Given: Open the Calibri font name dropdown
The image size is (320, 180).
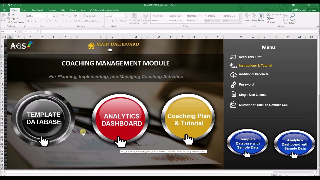Looking at the screenshot, I should (44, 16).
